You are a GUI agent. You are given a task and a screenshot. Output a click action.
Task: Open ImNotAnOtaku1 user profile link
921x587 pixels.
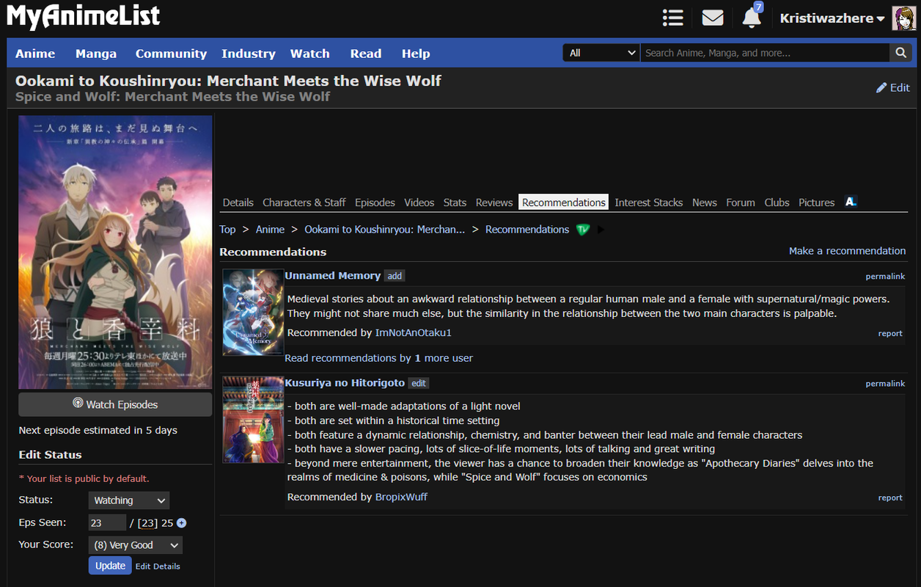pyautogui.click(x=414, y=332)
